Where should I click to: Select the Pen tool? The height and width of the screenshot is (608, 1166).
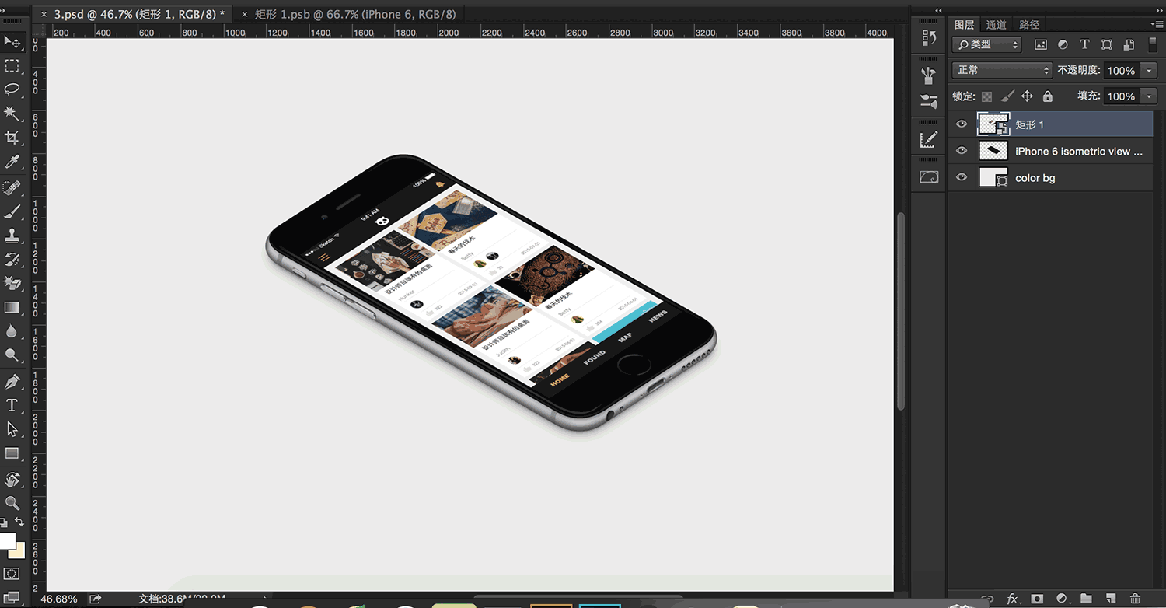(x=12, y=381)
